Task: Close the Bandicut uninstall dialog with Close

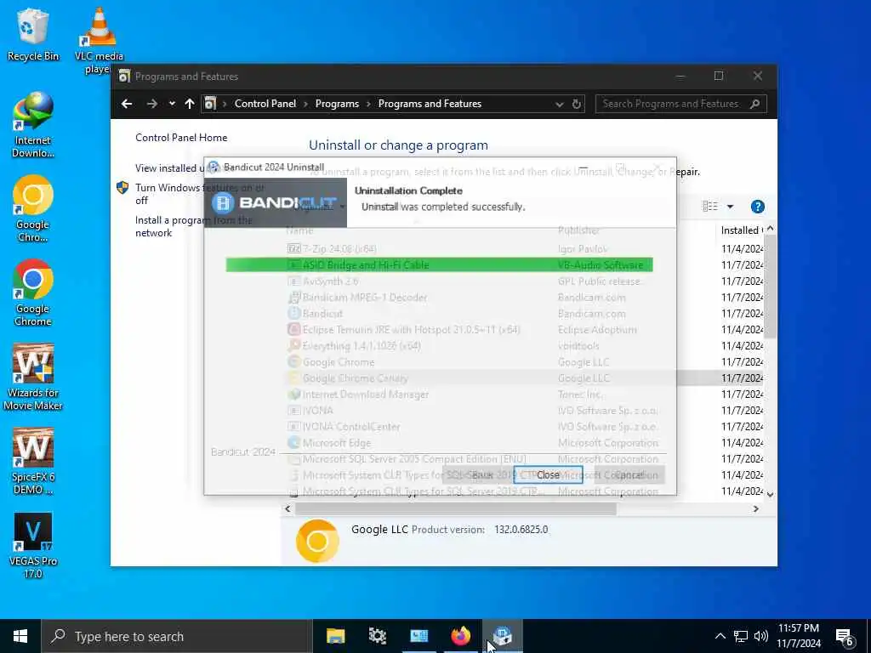Action: (548, 474)
